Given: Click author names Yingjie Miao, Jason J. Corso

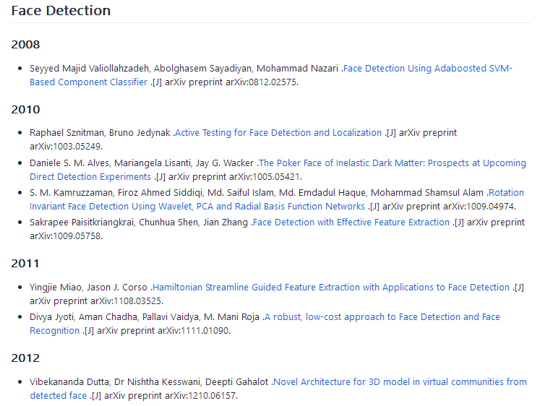Looking at the screenshot, I should [88, 287].
